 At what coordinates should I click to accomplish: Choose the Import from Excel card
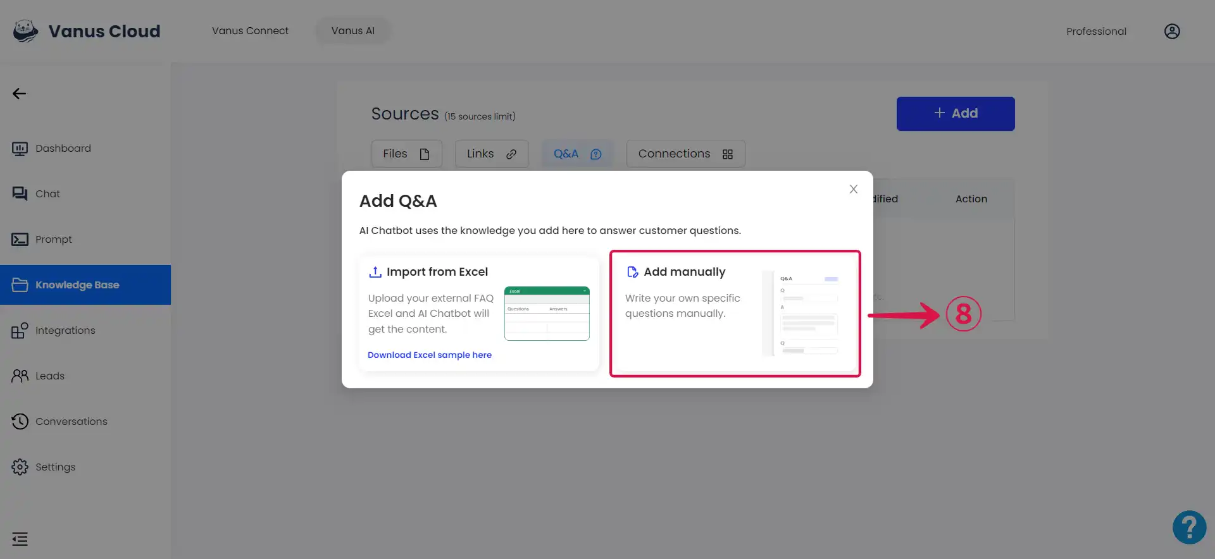coord(479,314)
